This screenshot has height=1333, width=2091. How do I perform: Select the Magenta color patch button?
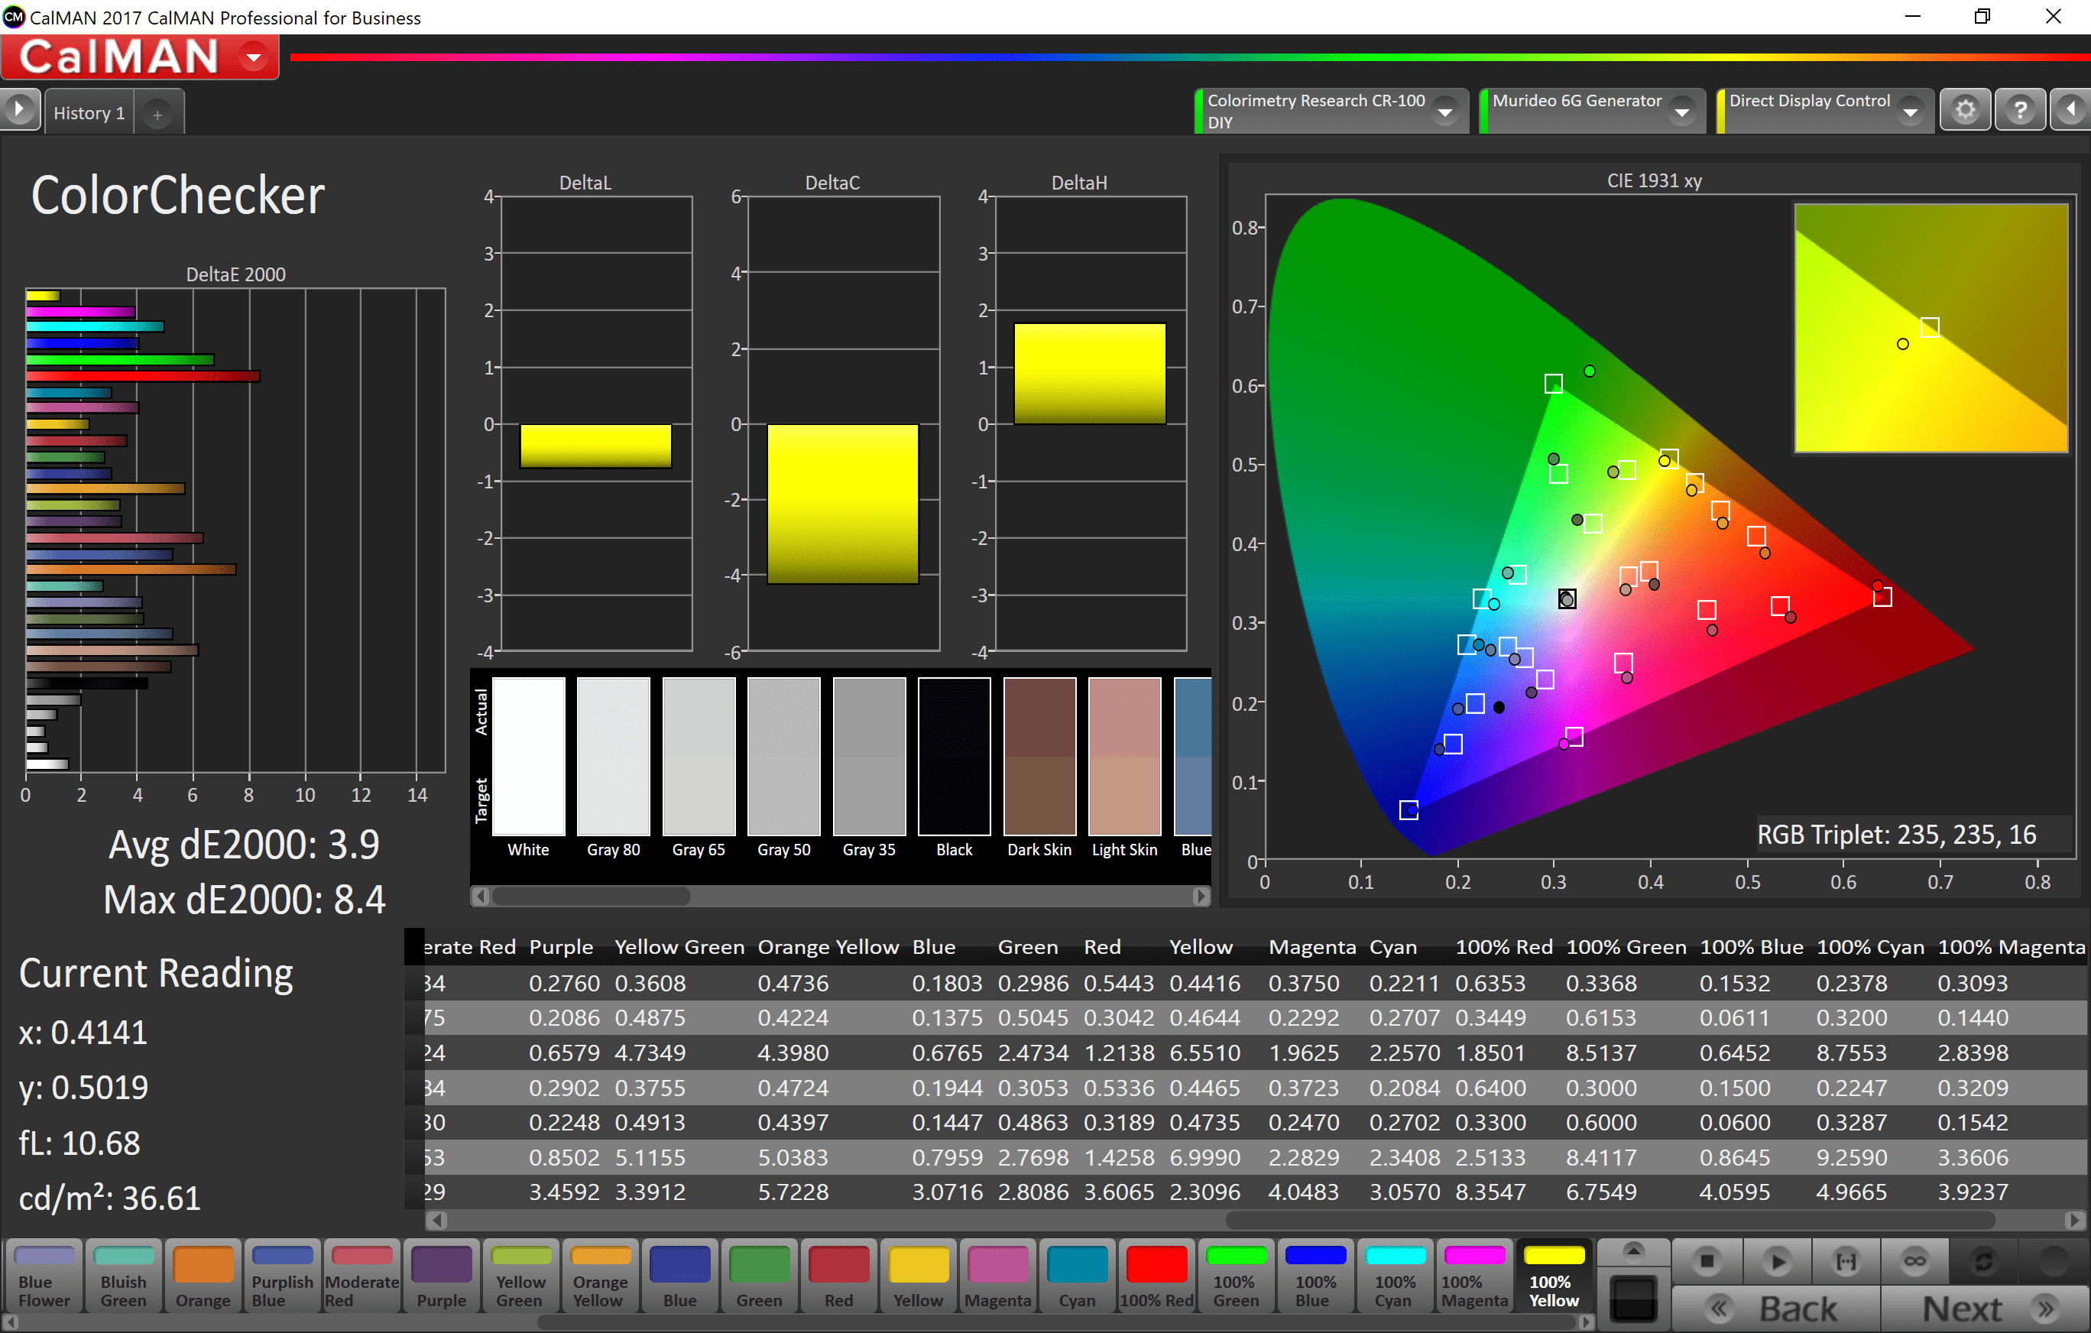pyautogui.click(x=998, y=1276)
